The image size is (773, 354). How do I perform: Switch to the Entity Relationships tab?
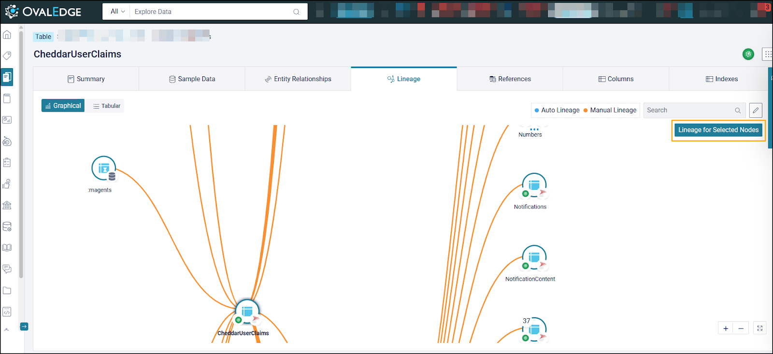click(298, 79)
